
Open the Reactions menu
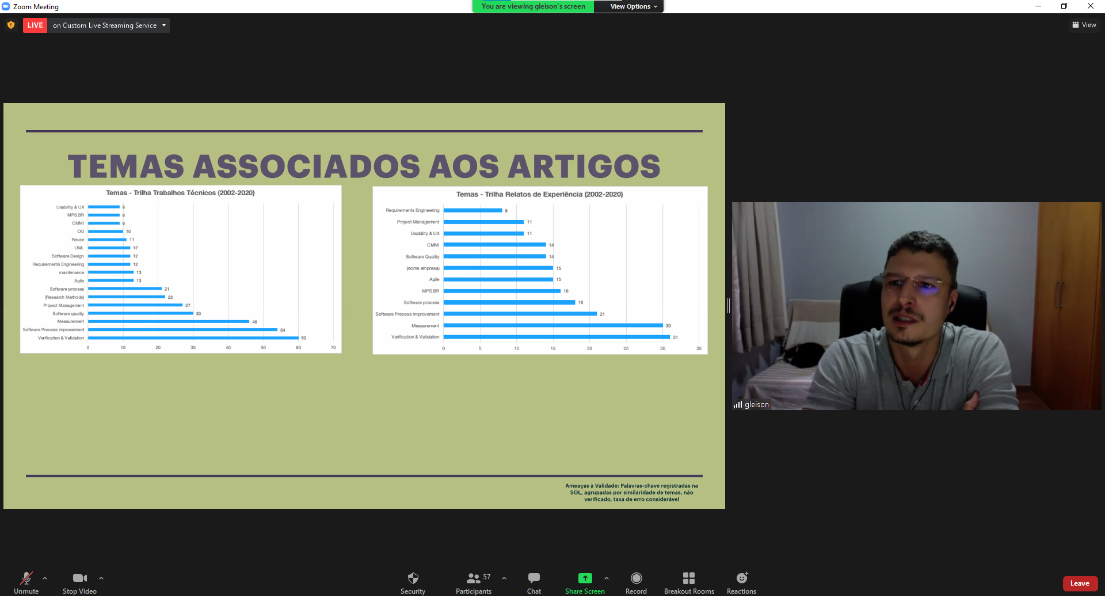tap(741, 582)
